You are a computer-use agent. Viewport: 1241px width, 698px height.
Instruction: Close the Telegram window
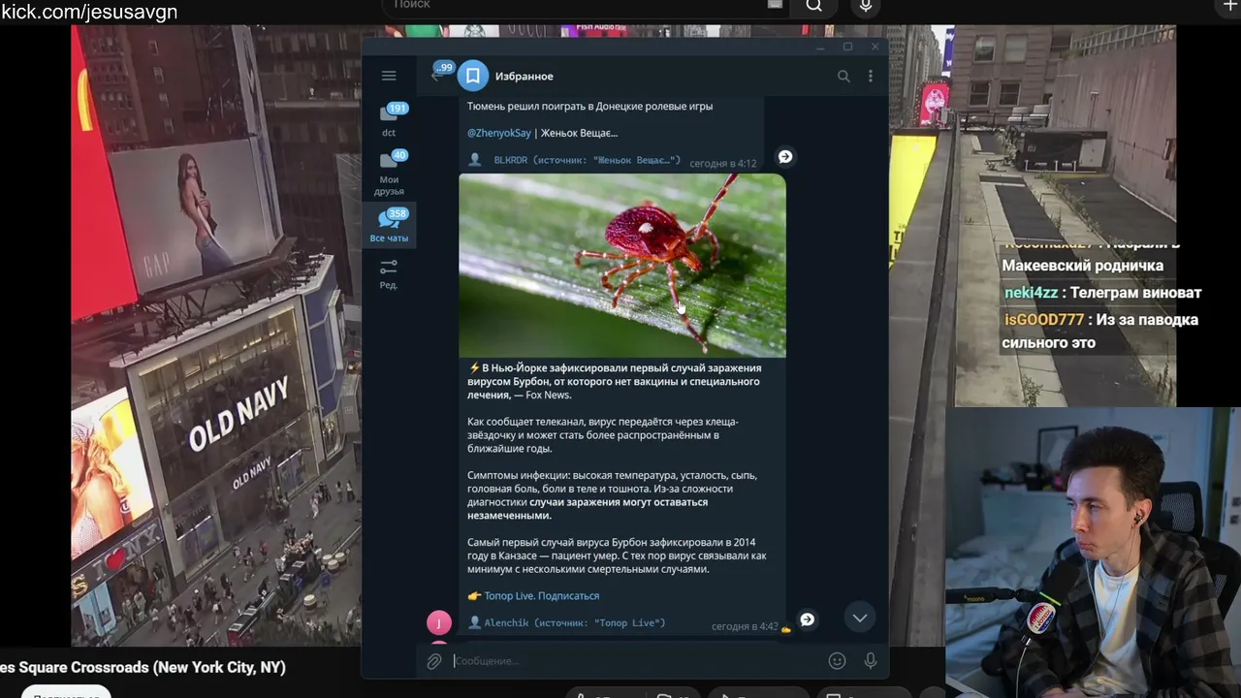(x=875, y=47)
